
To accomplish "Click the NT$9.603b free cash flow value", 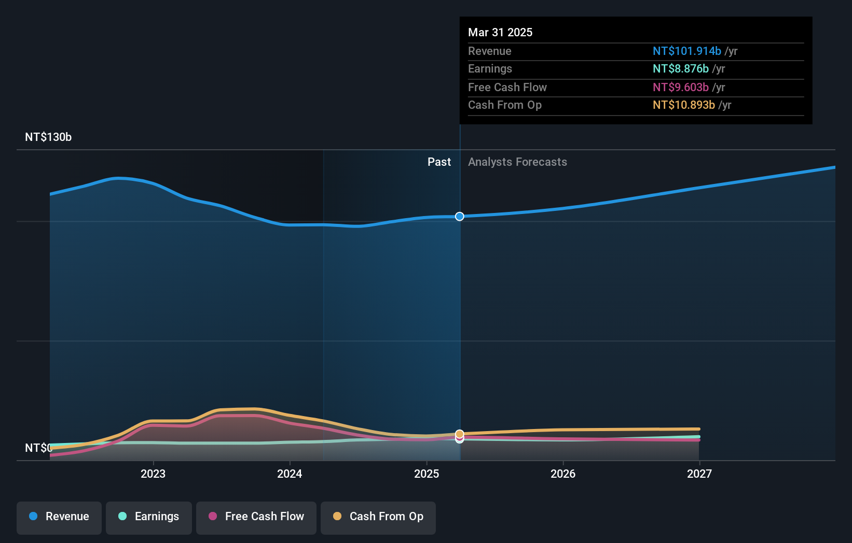I will pos(681,87).
